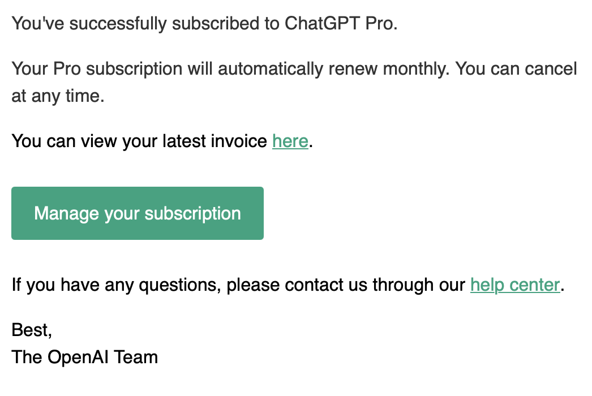Image resolution: width=592 pixels, height=396 pixels.
Task: Click the underlined 'help center' hyperlink text
Action: tap(514, 285)
